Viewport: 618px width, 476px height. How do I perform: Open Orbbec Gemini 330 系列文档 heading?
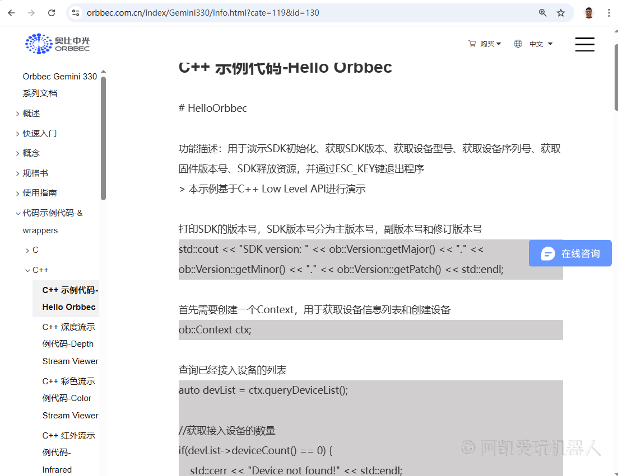click(x=59, y=84)
